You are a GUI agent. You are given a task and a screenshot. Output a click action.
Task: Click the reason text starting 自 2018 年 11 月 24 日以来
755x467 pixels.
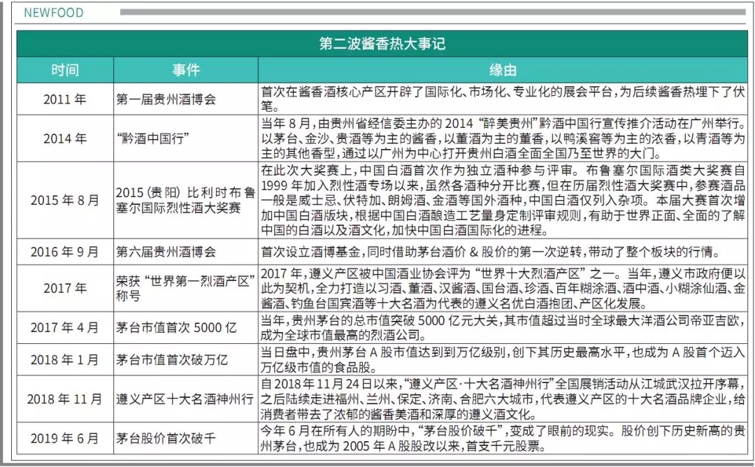click(x=503, y=399)
